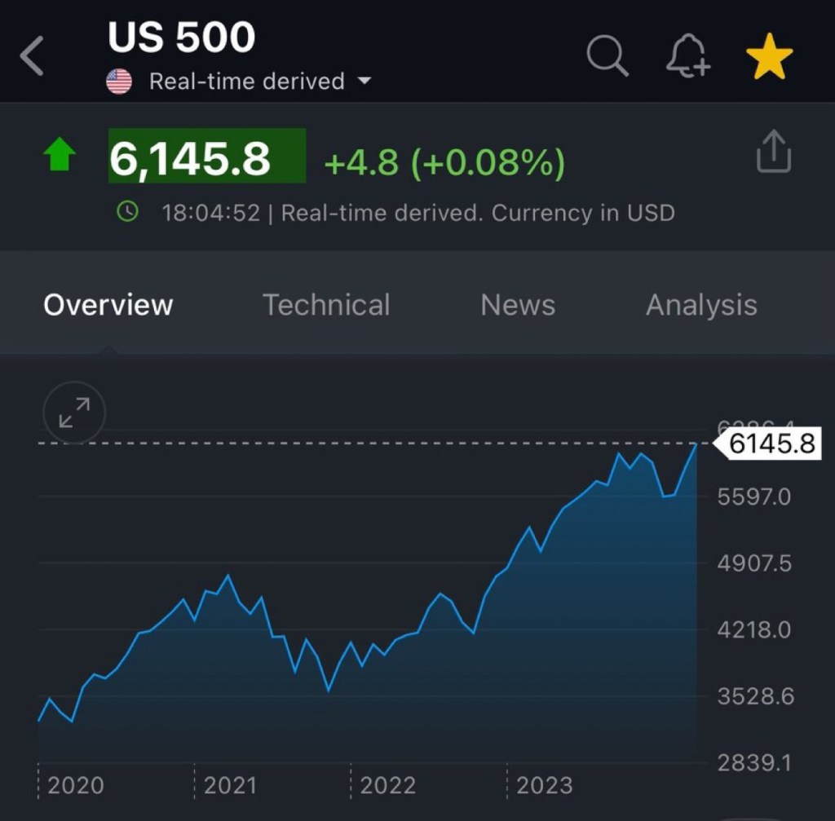Click the 6145.8 price label on chart axis

pos(771,444)
